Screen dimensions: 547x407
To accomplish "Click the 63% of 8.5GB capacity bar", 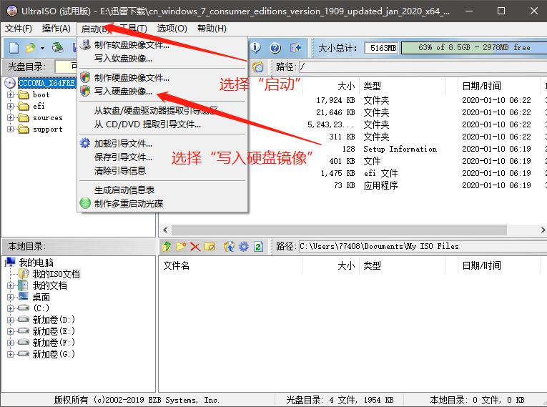I will coord(474,48).
